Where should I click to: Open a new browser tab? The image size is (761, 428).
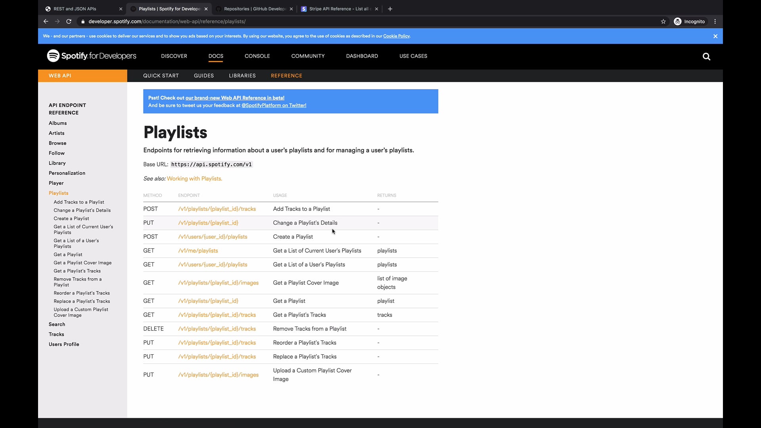390,9
